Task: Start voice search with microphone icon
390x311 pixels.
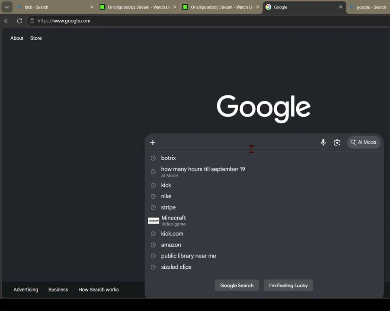Action: [323, 143]
